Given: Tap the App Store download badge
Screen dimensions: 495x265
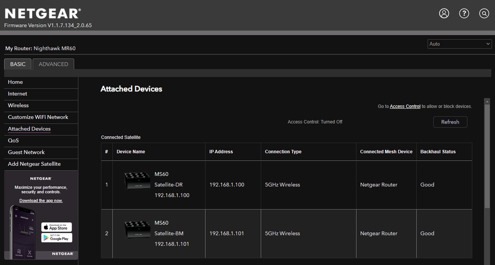Looking at the screenshot, I should (x=56, y=227).
